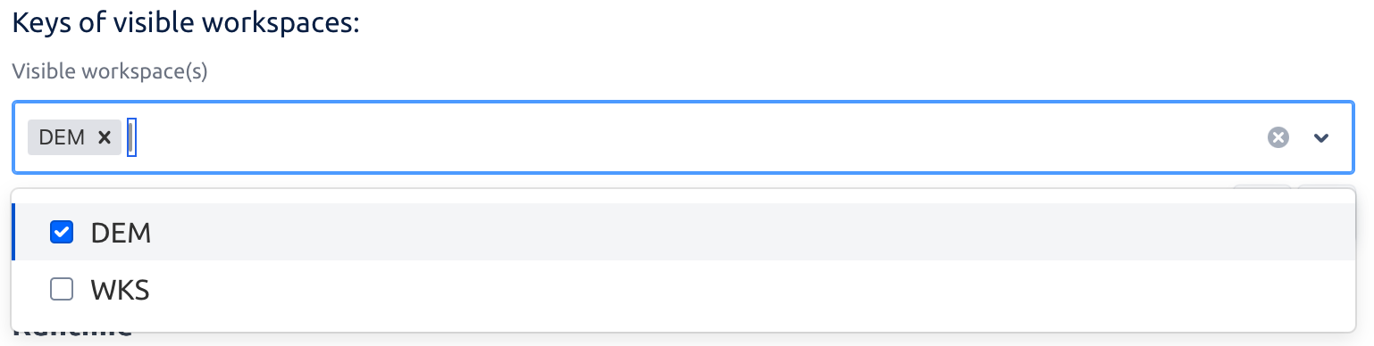Viewport: 1374px width, 346px height.
Task: Click the Keys of visible workspaces heading
Action: tap(185, 23)
